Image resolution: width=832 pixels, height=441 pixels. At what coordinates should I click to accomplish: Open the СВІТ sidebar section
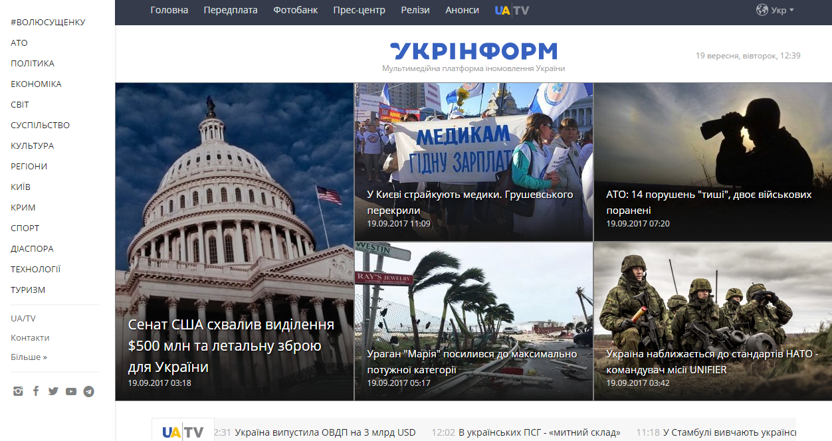click(x=20, y=104)
